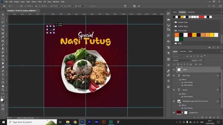Toggle Color Overlay effect visibility
This screenshot has height=125, width=223.
pyautogui.click(x=182, y=83)
